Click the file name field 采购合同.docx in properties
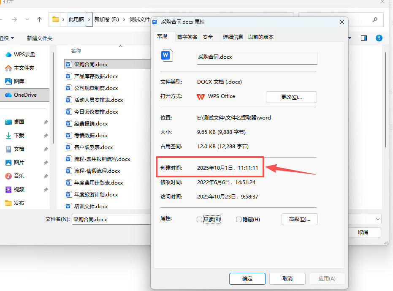 pyautogui.click(x=257, y=58)
